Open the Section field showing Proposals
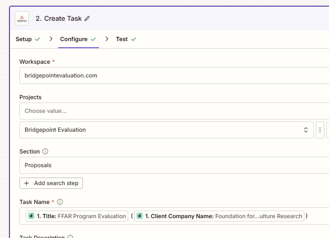The height and width of the screenshot is (238, 329). [x=174, y=165]
